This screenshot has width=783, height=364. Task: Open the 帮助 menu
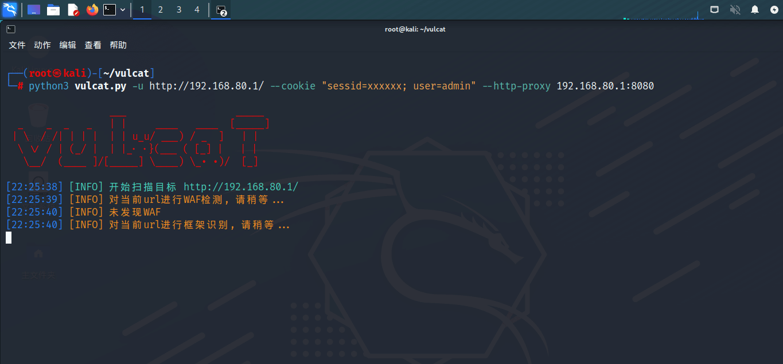click(x=118, y=45)
